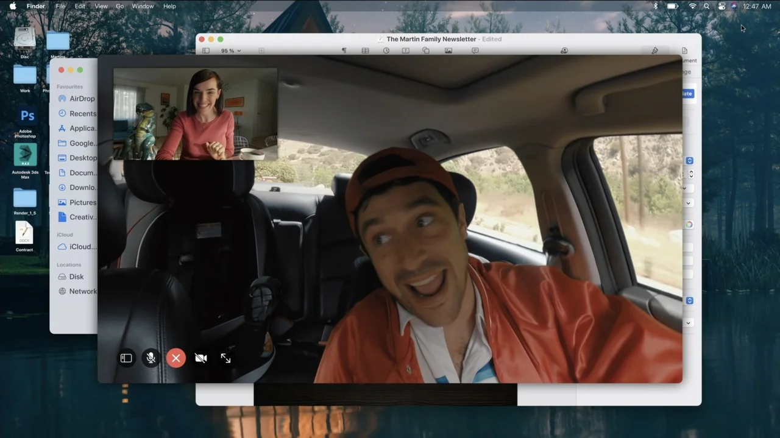Open the bottom chevron dropdown in inspector
Viewport: 780px width, 438px height.
689,323
